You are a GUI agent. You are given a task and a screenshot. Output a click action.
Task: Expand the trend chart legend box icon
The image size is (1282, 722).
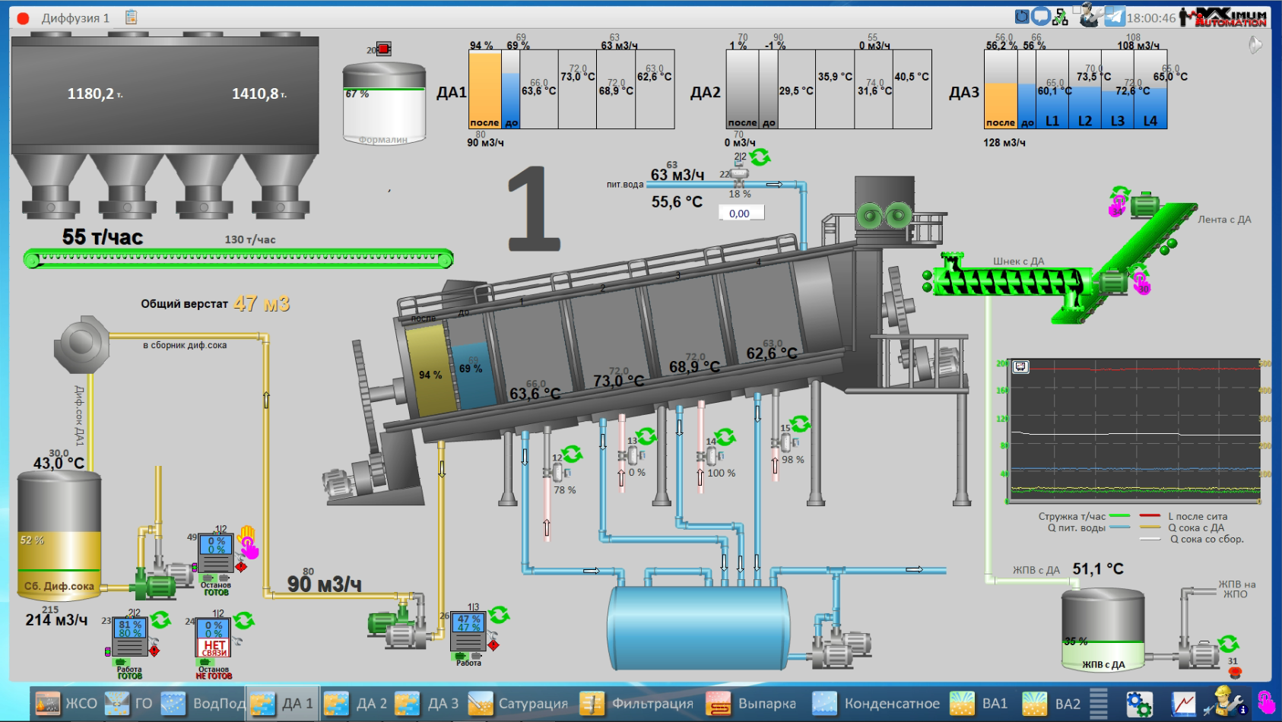click(x=1020, y=367)
